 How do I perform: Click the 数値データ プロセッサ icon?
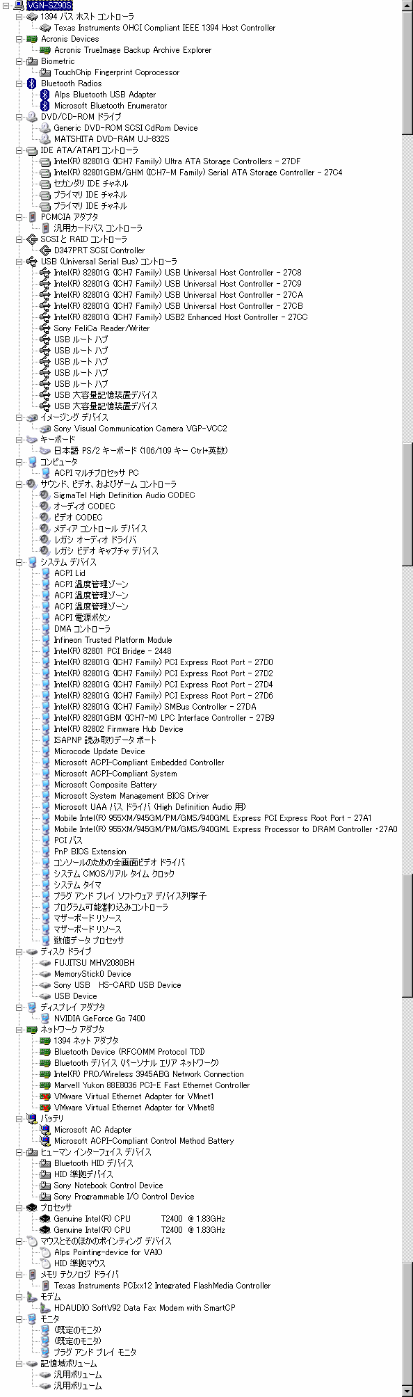[45, 941]
